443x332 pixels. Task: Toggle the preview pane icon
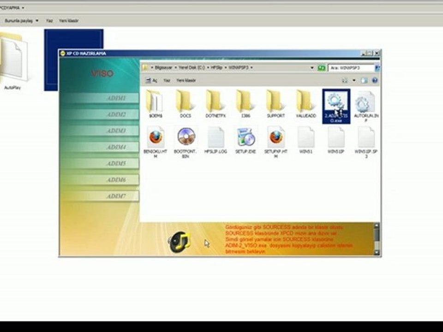[x=364, y=80]
